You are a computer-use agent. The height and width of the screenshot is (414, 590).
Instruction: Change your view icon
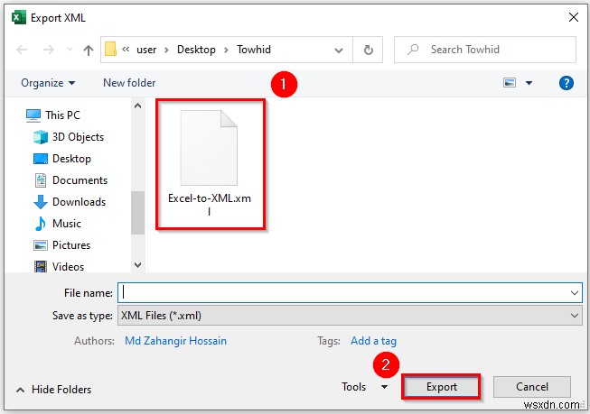point(510,83)
